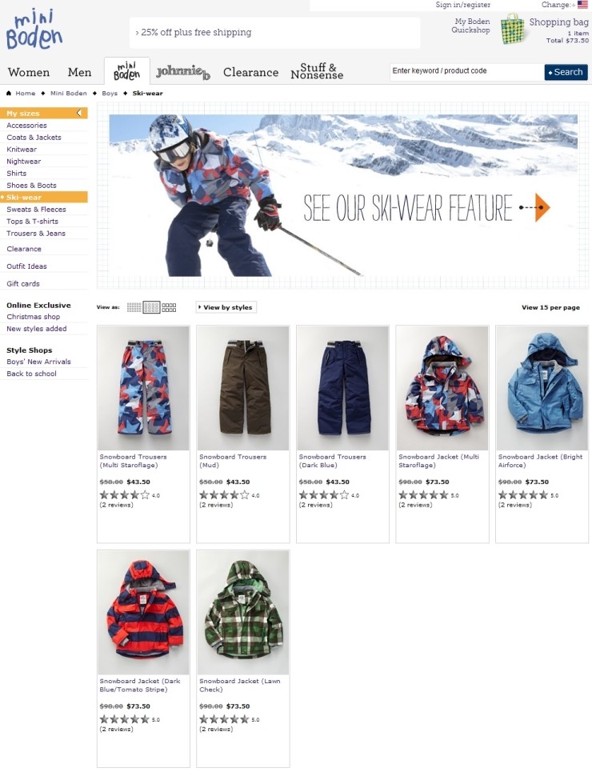Click the US flag country icon
The width and height of the screenshot is (592, 772).
click(582, 5)
